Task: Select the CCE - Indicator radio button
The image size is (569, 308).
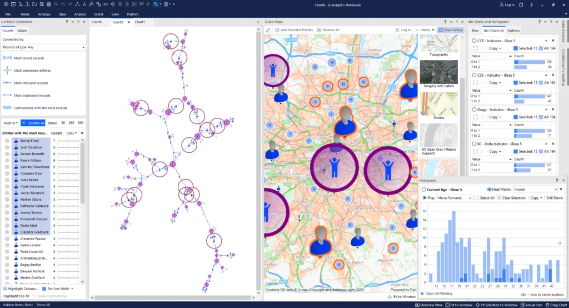Action: 474,41
